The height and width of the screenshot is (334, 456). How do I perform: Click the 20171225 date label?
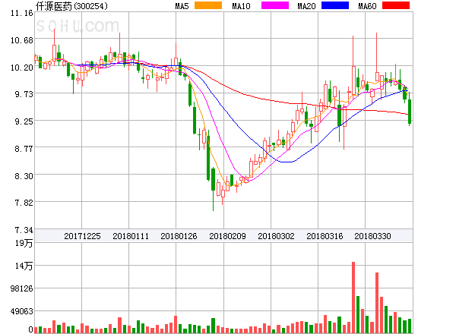click(82, 236)
